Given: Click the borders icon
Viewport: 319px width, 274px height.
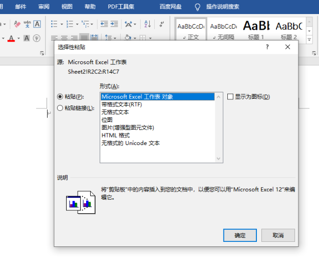Looking at the screenshot, I should 143,38.
